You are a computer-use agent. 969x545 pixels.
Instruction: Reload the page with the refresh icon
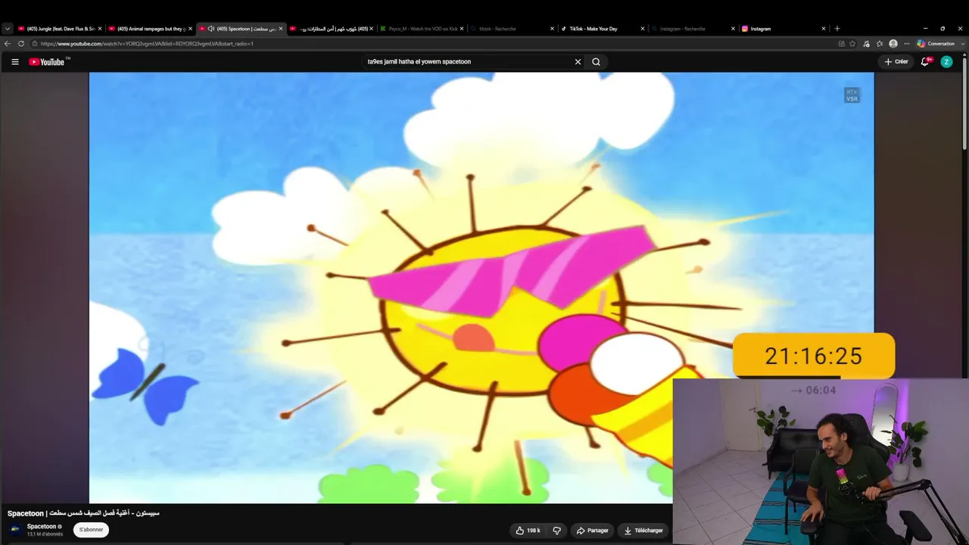[x=21, y=44]
